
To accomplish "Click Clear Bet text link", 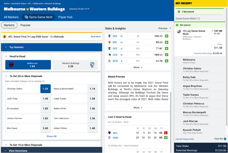I will pos(219,139).
